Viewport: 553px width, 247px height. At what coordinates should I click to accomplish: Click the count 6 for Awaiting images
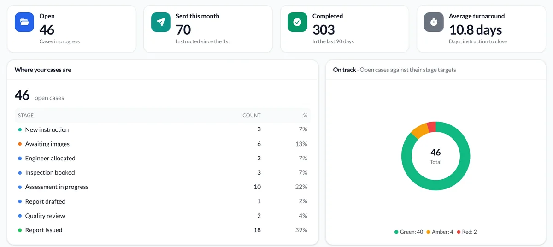coord(259,144)
